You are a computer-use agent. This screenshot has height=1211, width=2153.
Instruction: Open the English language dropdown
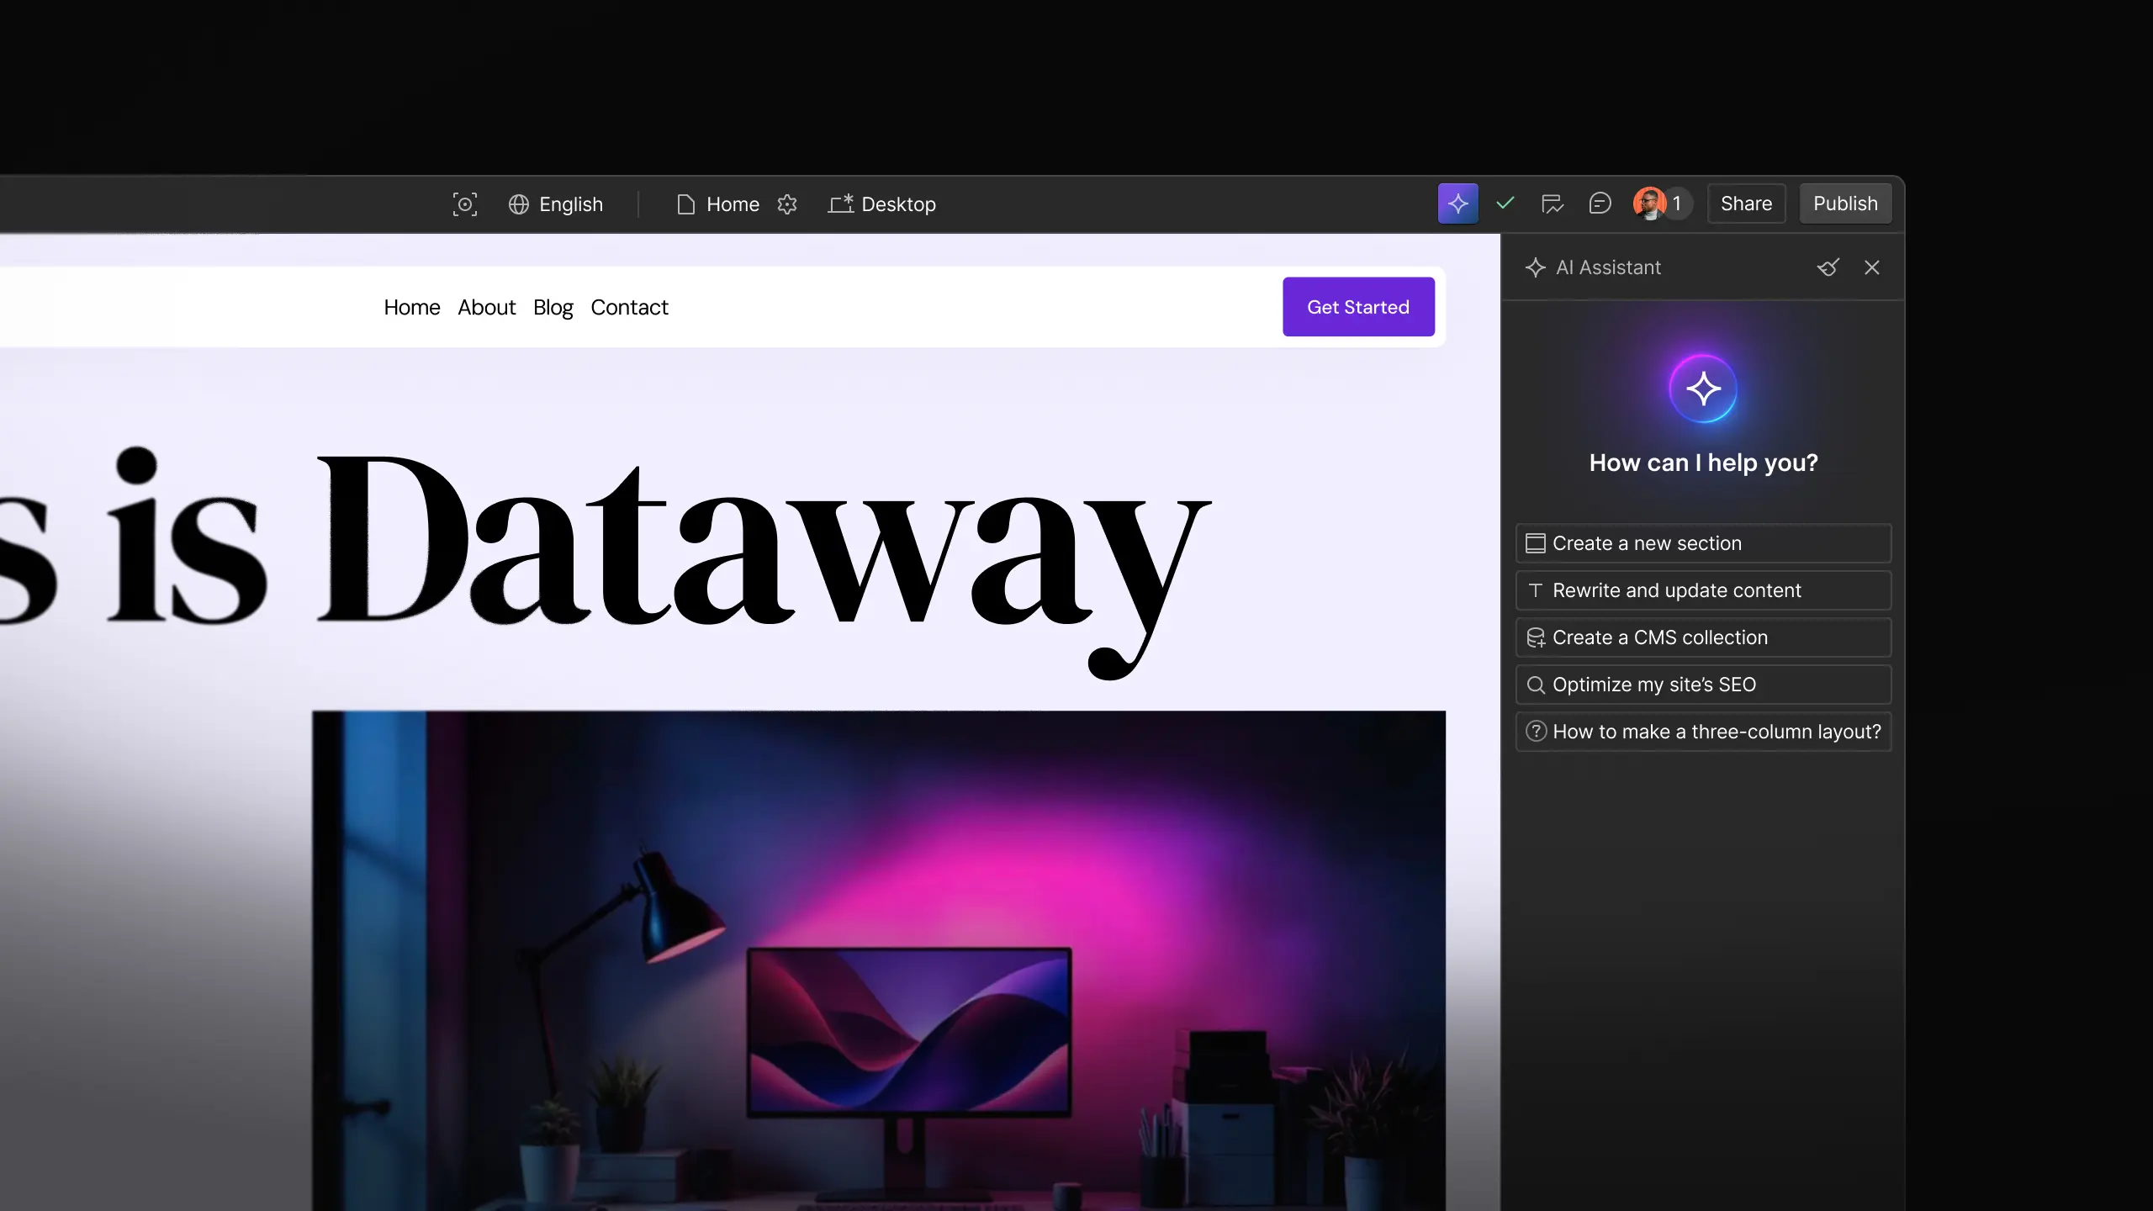(571, 204)
